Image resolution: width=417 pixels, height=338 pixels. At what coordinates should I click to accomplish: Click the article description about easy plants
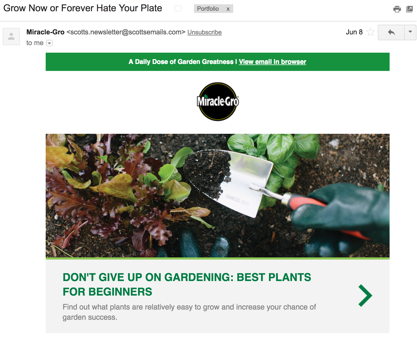click(x=189, y=312)
